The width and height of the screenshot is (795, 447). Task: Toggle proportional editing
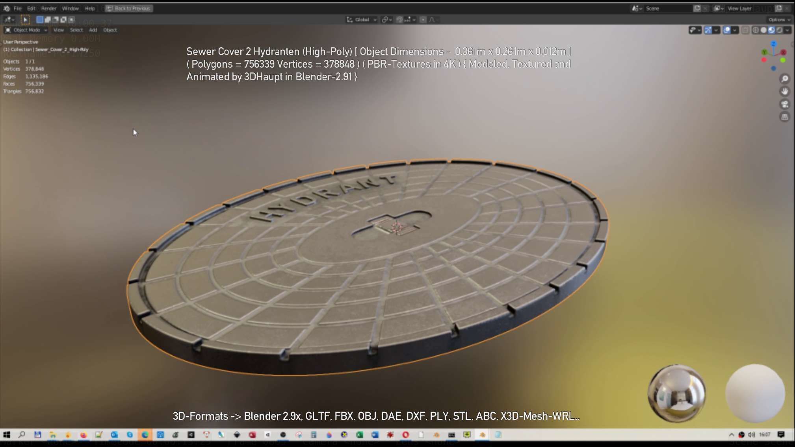[x=423, y=19]
